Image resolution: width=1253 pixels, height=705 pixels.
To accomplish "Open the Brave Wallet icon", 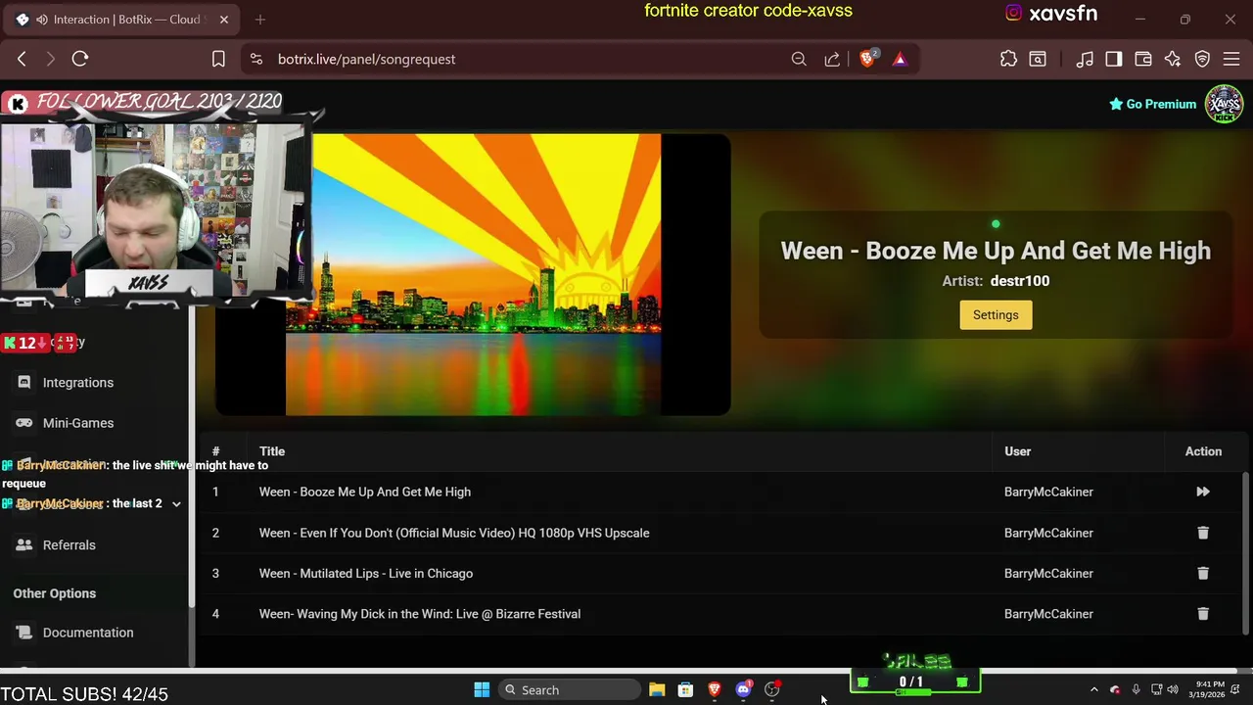I will tap(1143, 59).
